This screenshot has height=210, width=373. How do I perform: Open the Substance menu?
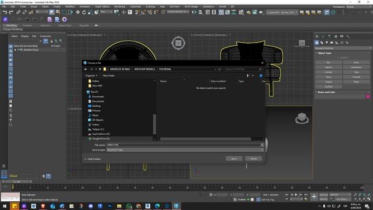[209, 6]
